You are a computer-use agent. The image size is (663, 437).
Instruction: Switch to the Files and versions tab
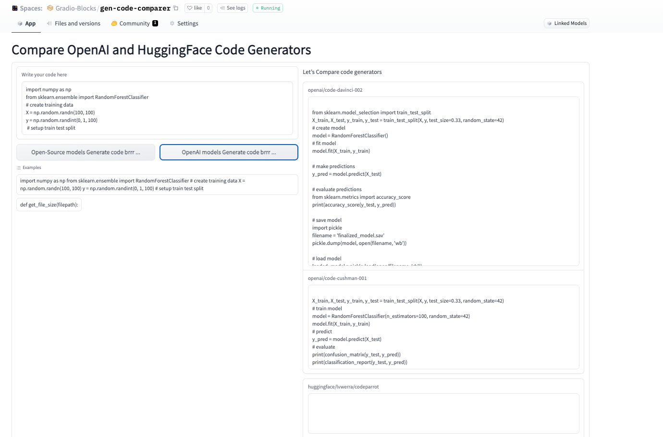(x=77, y=23)
